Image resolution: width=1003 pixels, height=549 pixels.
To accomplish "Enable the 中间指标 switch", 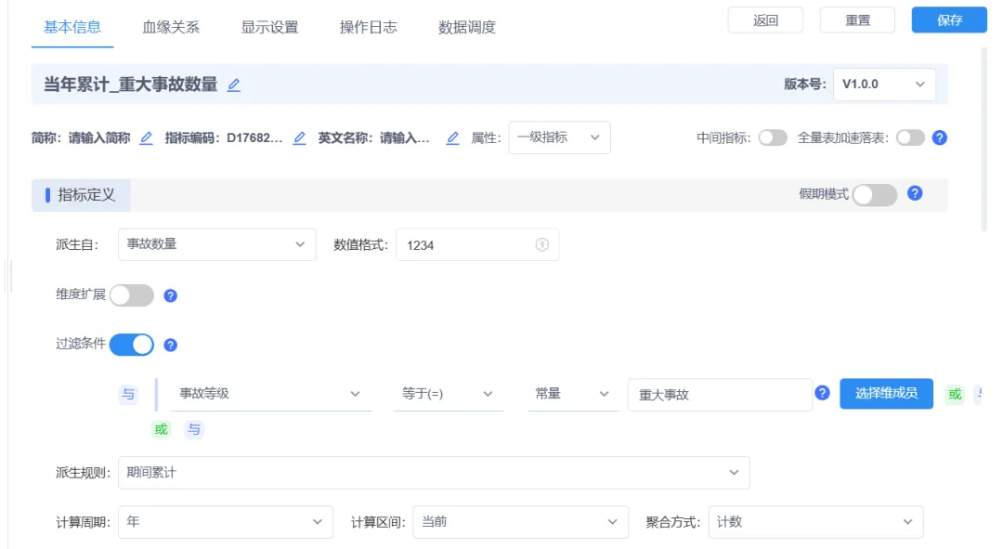I will (x=773, y=137).
